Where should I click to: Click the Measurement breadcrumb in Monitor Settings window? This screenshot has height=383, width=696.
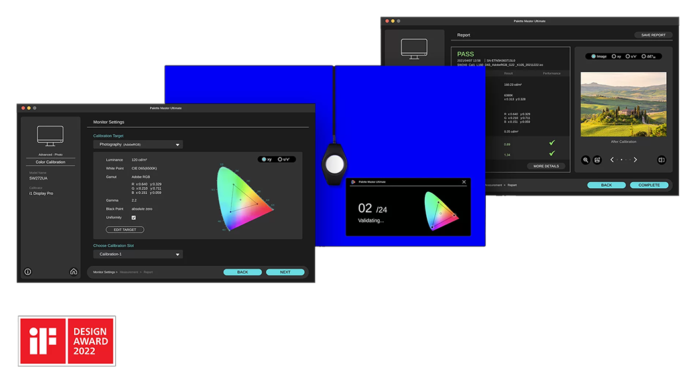pos(129,272)
